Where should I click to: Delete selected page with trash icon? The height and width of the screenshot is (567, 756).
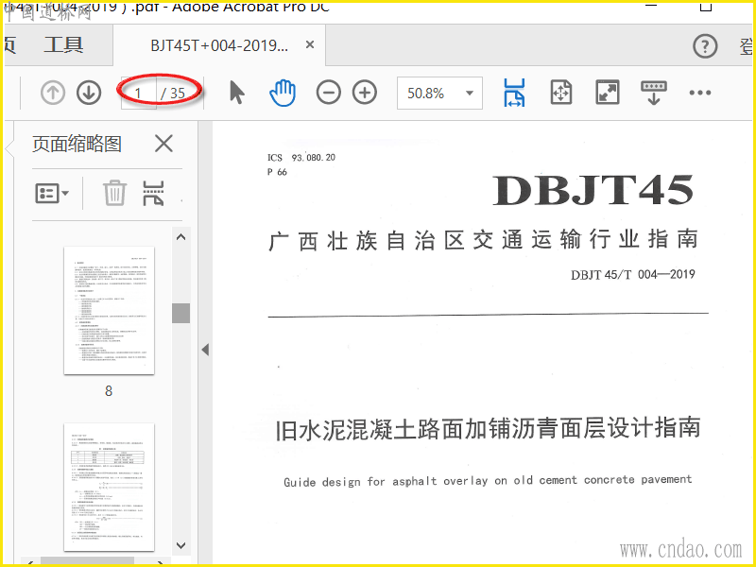pos(114,193)
